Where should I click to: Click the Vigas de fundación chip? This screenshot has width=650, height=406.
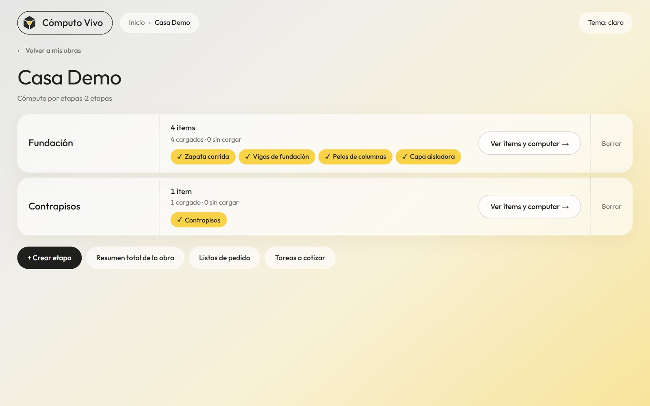coord(277,157)
